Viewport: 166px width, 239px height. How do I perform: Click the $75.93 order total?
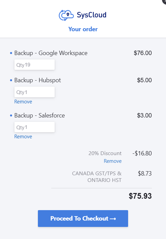tap(140, 196)
